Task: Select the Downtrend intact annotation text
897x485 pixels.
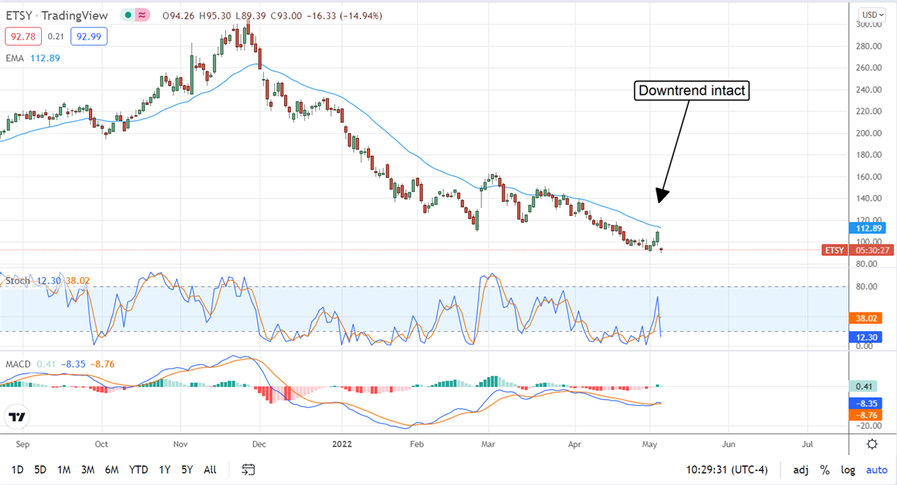Action: point(691,91)
